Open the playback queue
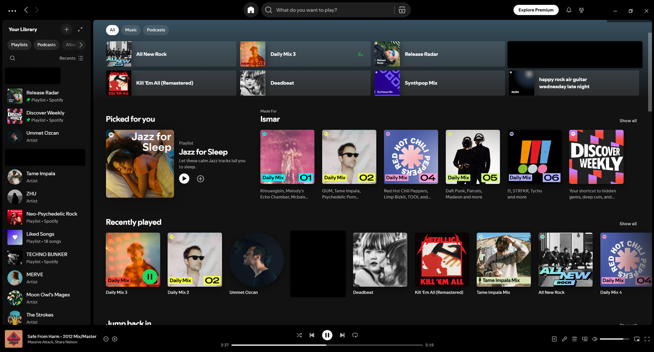Screen dimensions: 654x352 coord(574,339)
